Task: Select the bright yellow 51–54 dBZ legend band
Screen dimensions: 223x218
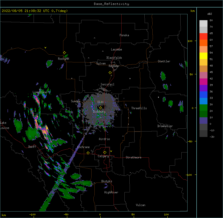Action: (203, 56)
